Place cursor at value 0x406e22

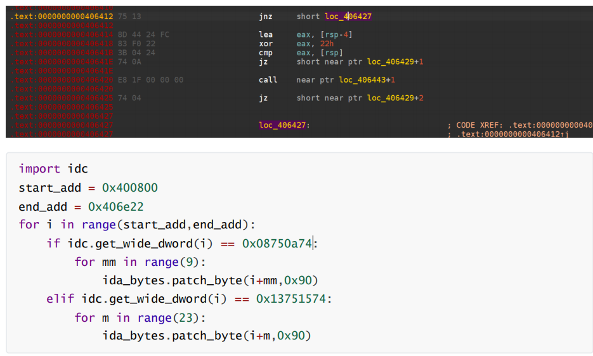[115, 207]
